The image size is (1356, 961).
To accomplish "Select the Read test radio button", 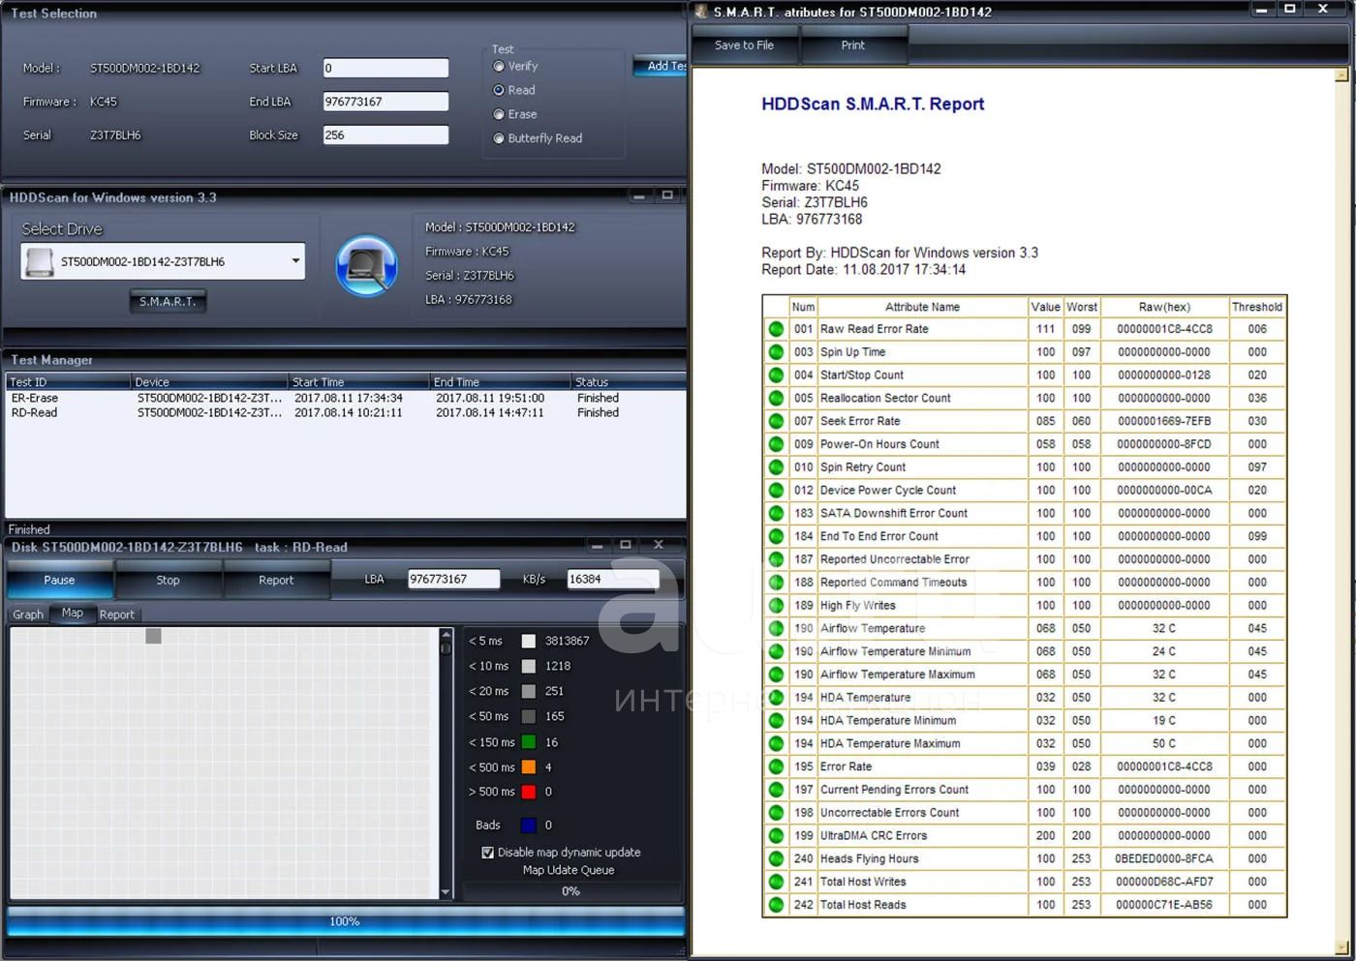I will (499, 90).
